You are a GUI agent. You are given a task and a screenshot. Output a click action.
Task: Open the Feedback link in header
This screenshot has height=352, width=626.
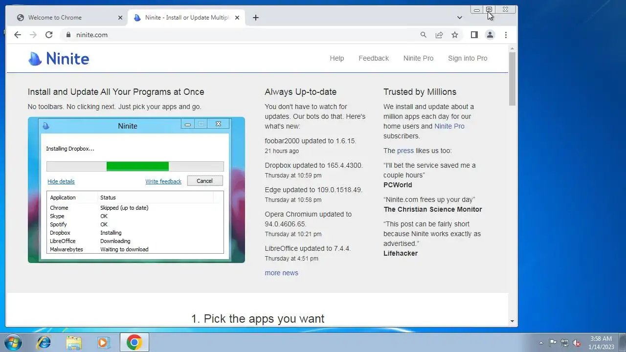pos(374,58)
